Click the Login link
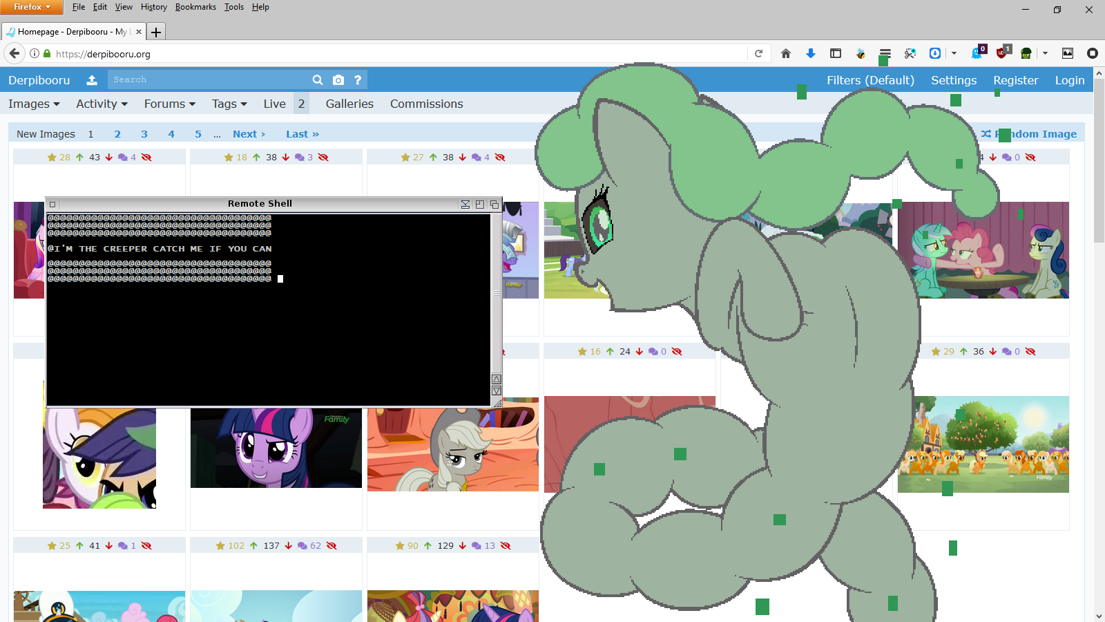This screenshot has width=1105, height=622. point(1070,80)
